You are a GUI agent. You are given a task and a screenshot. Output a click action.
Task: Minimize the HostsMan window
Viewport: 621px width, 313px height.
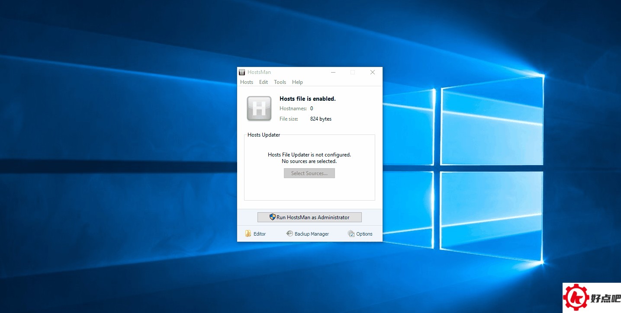pyautogui.click(x=333, y=72)
